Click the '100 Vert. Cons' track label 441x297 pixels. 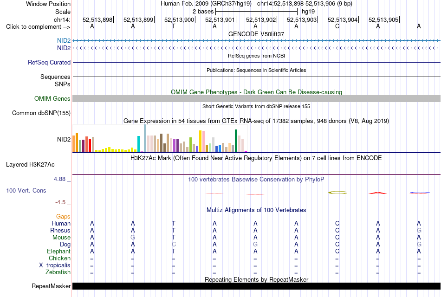(x=26, y=190)
